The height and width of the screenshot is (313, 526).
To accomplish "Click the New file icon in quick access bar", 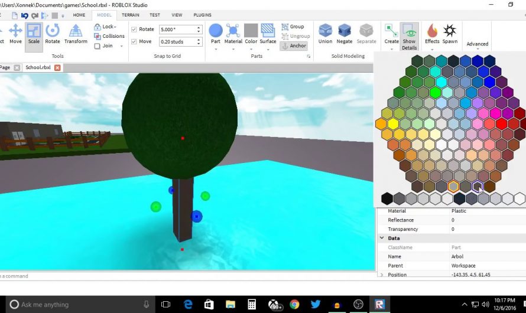I will pos(15,15).
